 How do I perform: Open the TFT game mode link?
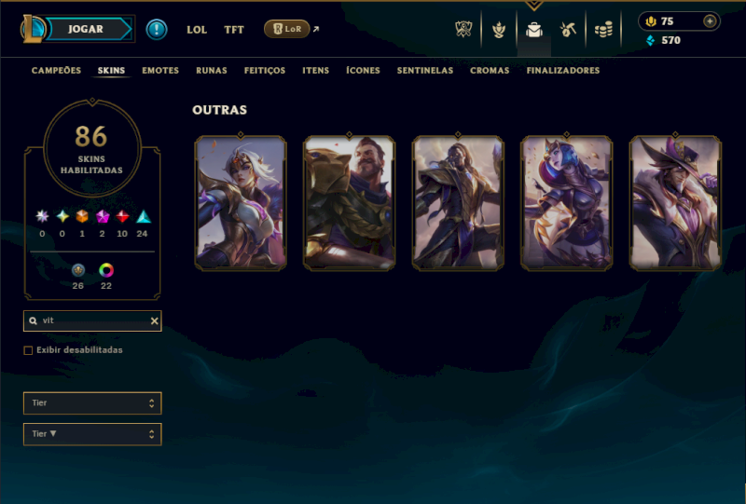234,30
